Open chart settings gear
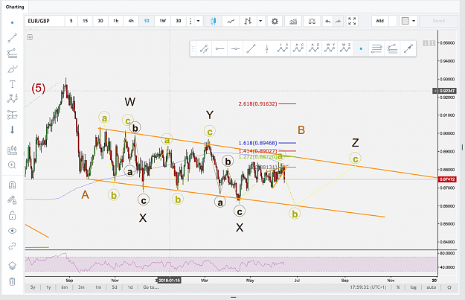The height and width of the screenshot is (300, 465). (x=275, y=21)
